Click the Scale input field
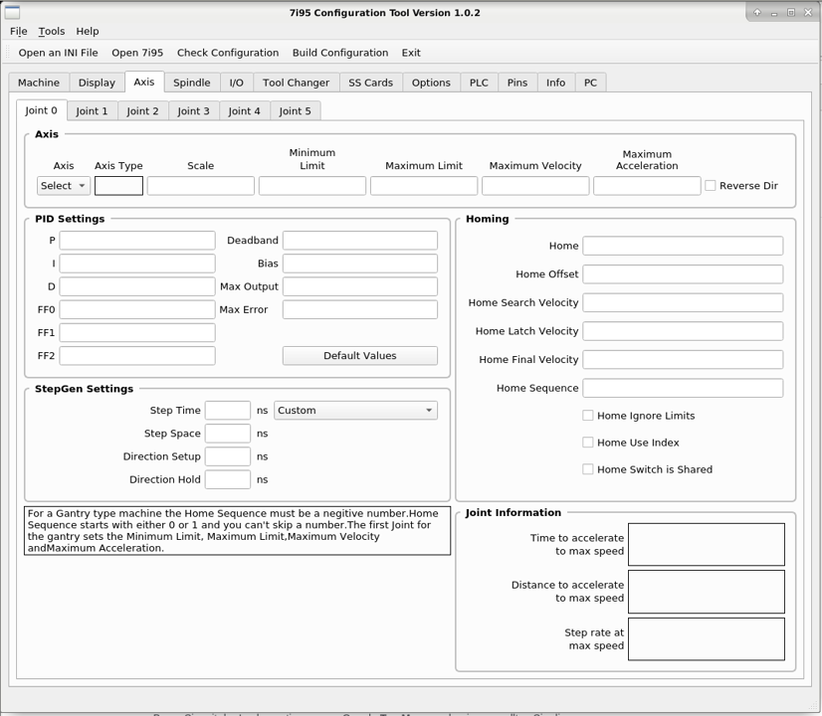822x716 pixels. coord(201,186)
